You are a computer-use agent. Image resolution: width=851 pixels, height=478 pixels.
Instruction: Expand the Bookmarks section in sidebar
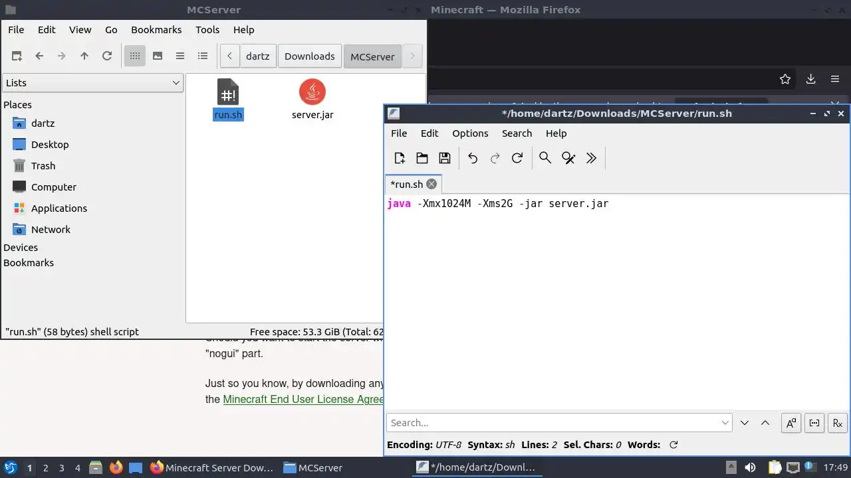tap(29, 263)
